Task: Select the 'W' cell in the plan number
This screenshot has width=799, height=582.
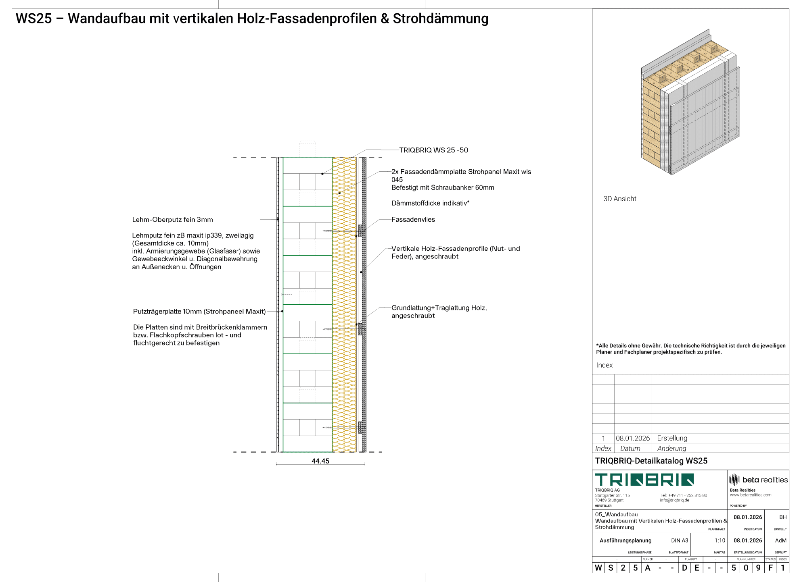Action: click(x=598, y=567)
